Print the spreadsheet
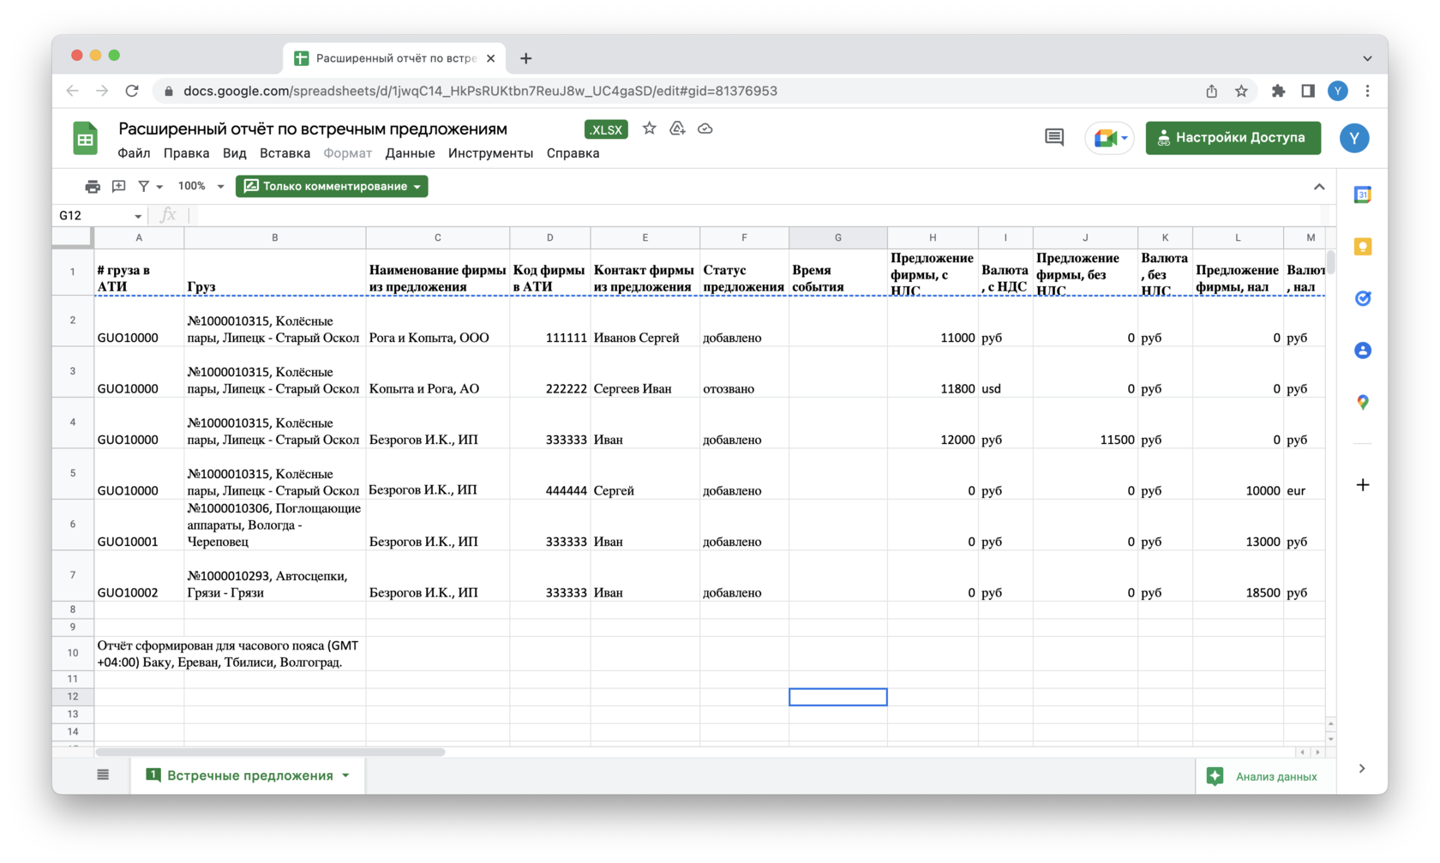 coord(93,186)
